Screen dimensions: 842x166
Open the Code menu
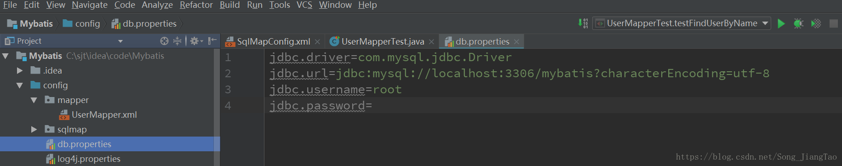click(125, 5)
